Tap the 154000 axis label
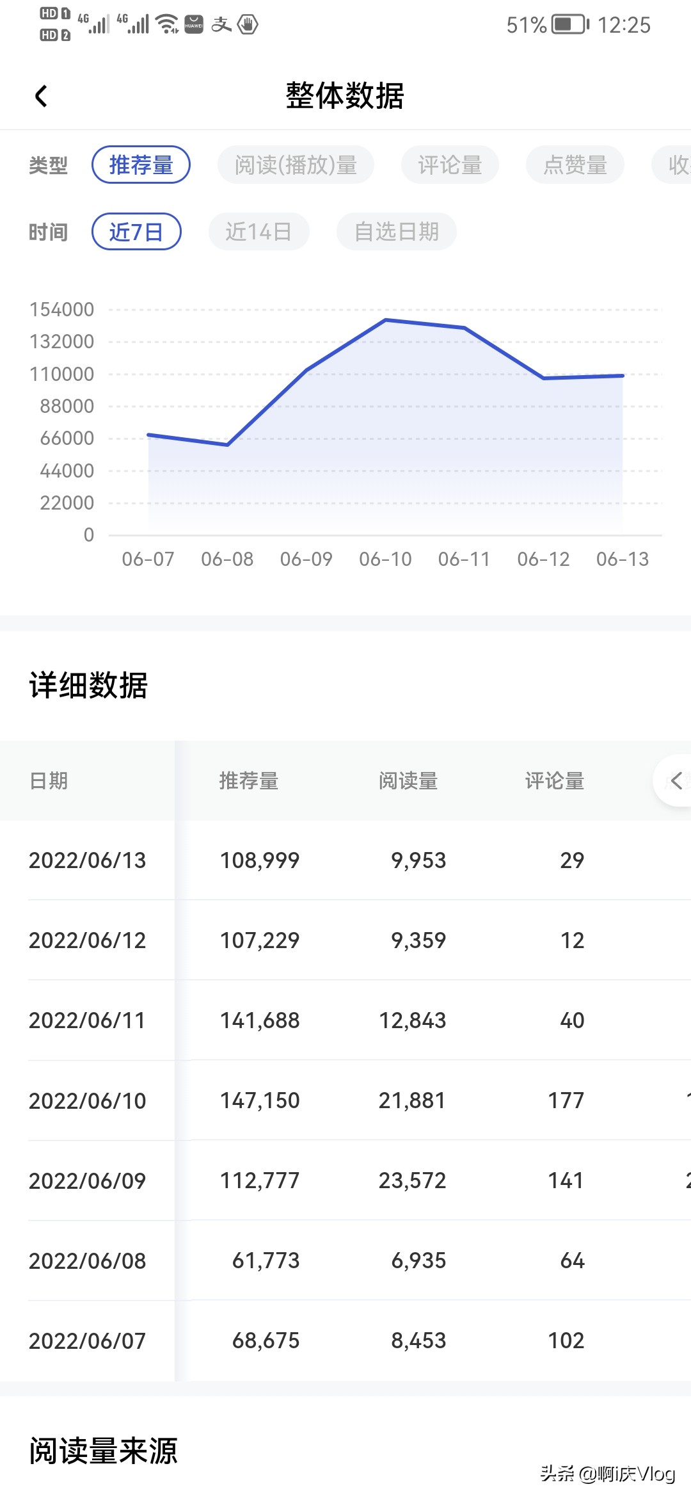Image resolution: width=691 pixels, height=1498 pixels. pos(62,309)
